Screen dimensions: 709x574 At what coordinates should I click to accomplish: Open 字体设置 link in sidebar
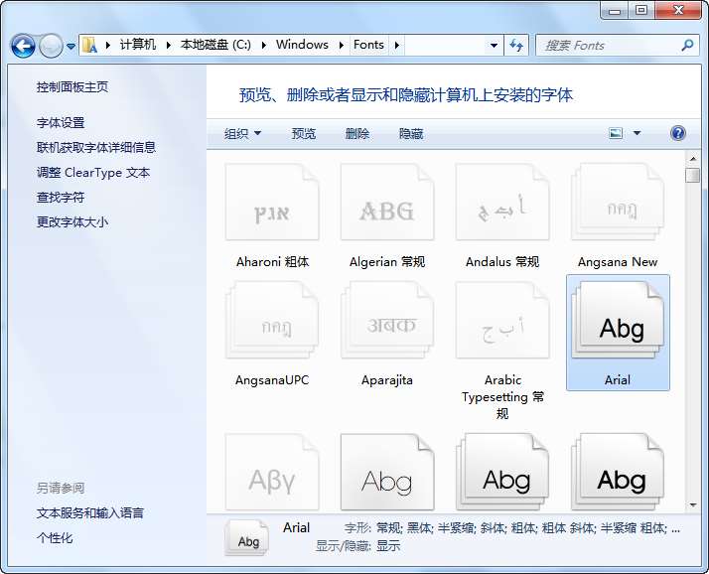click(61, 123)
